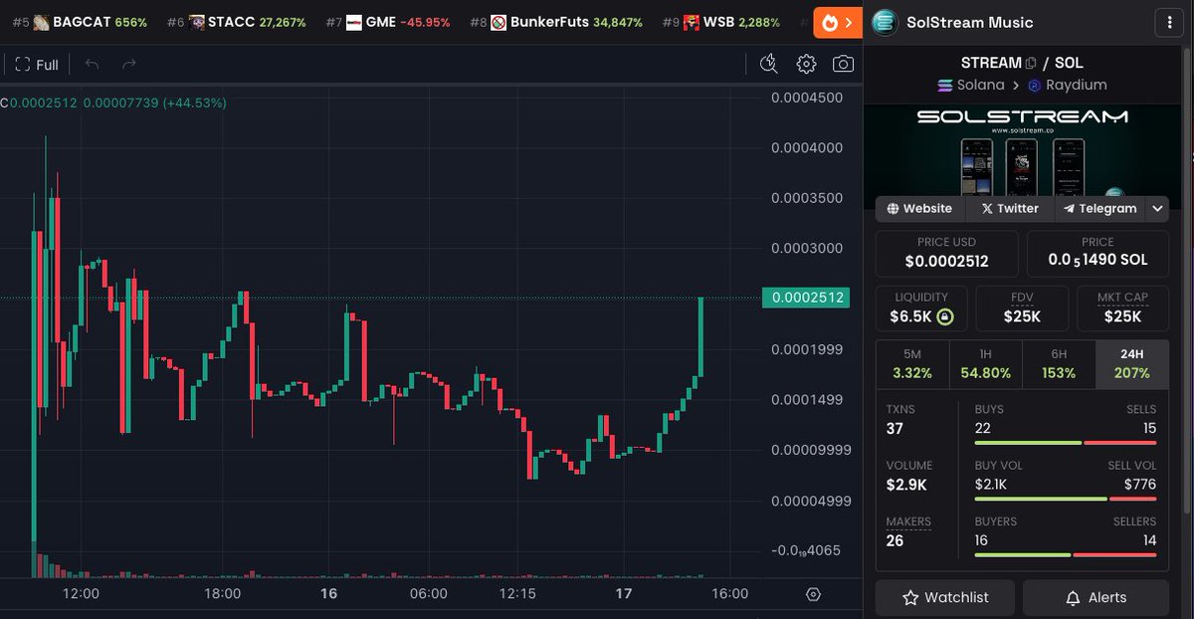1194x619 pixels.
Task: Copy the STREAM token address
Action: (1031, 64)
